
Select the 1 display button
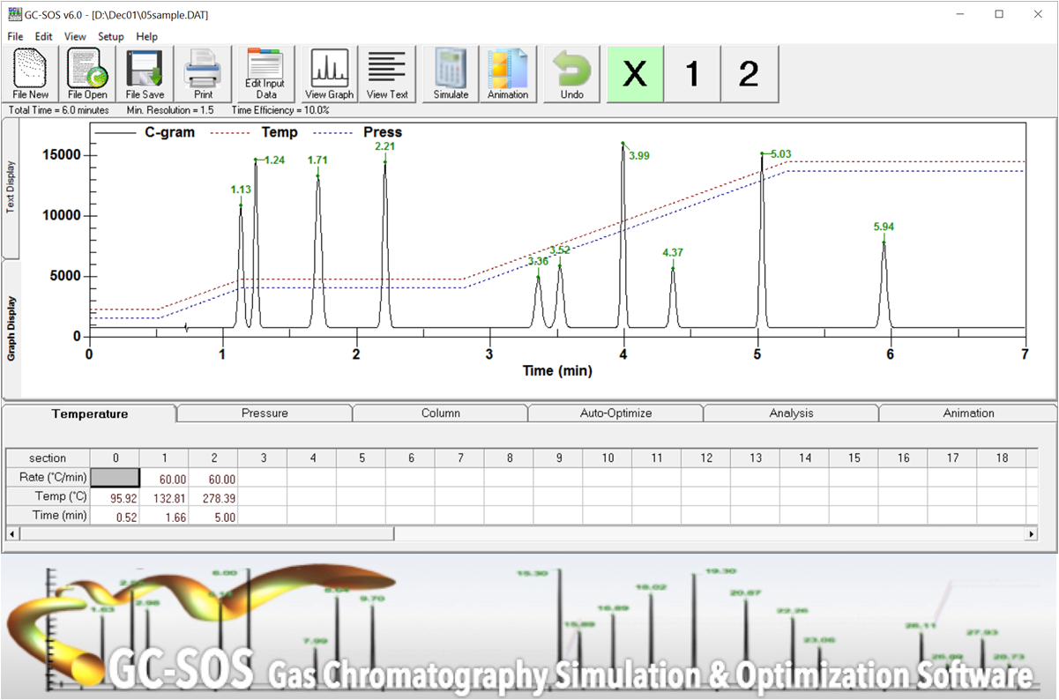(692, 74)
